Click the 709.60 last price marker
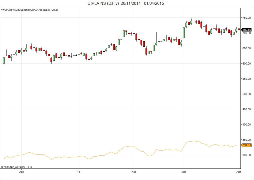This screenshot has height=180, width=254. 246,30
